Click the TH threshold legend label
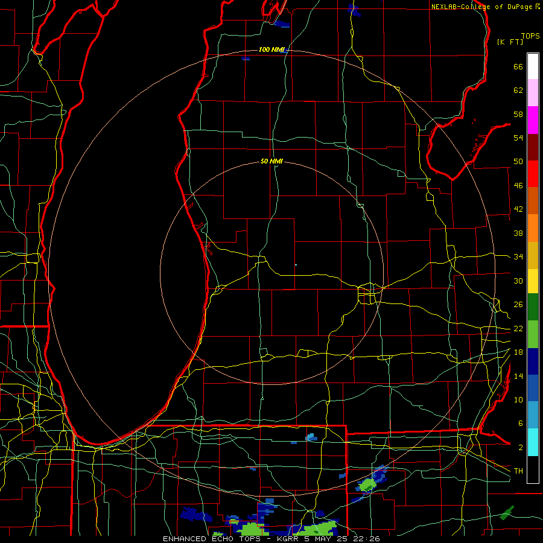543x543 pixels. click(x=518, y=471)
